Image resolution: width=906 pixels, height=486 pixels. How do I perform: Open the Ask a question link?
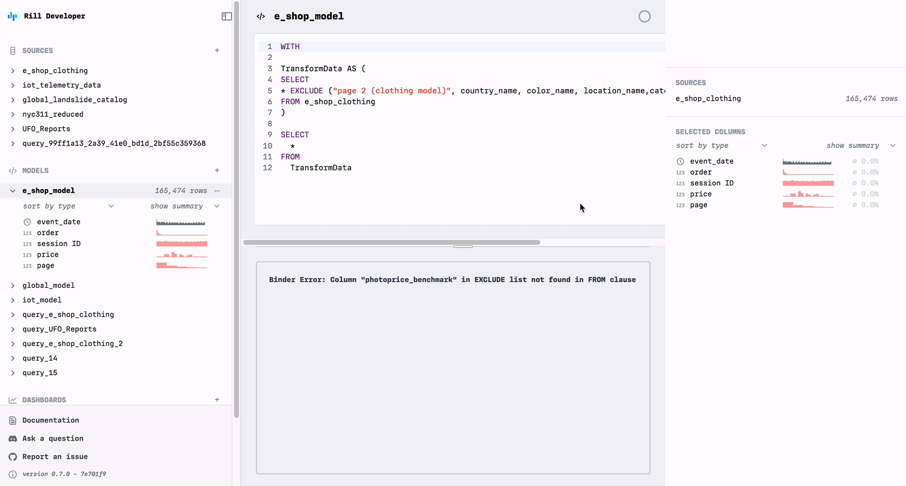[53, 438]
